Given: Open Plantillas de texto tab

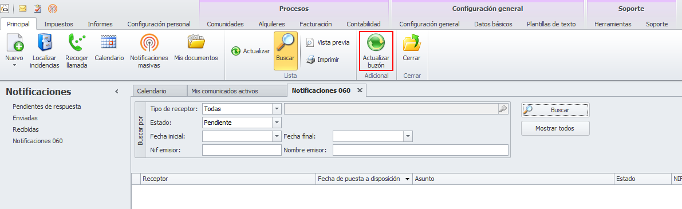Looking at the screenshot, I should pos(551,24).
